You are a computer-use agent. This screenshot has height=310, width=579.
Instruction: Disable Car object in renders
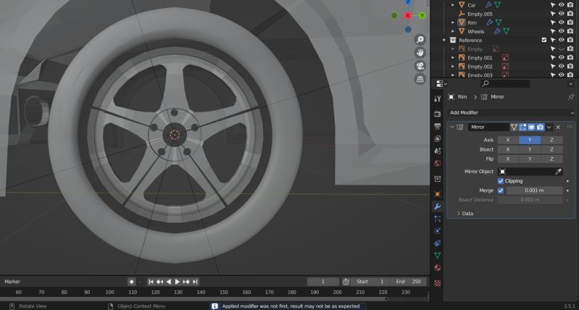(570, 5)
